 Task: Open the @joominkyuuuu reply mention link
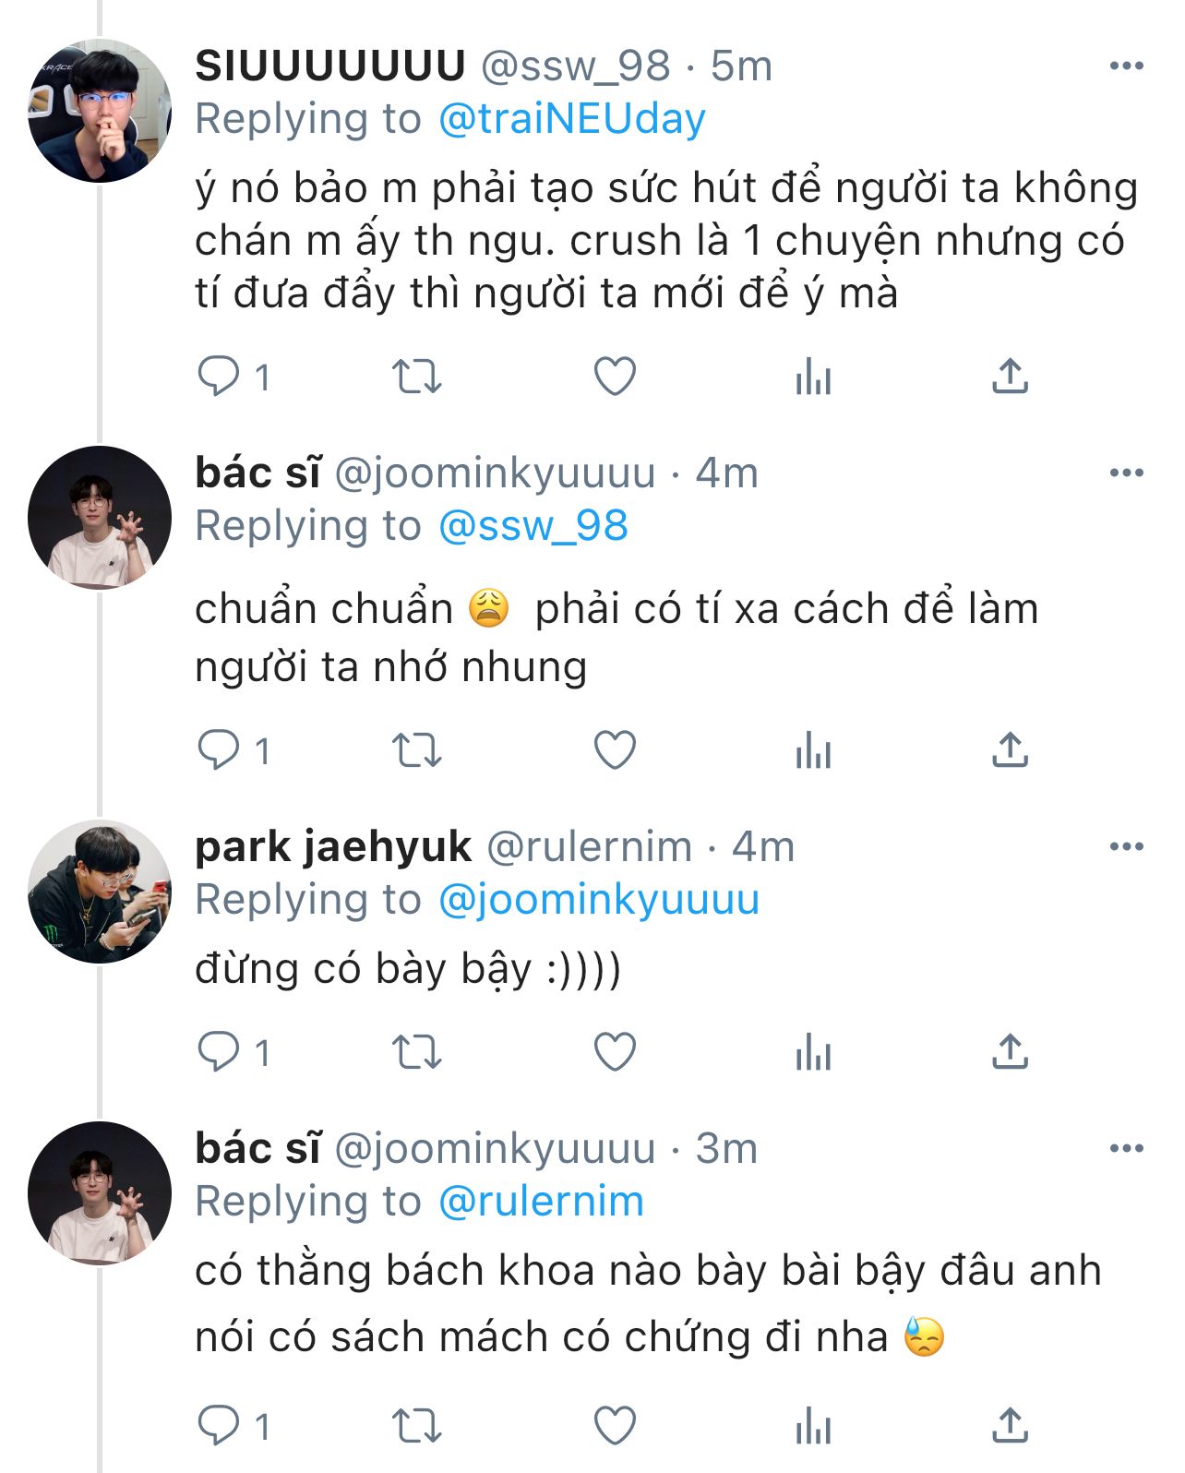coord(598,900)
